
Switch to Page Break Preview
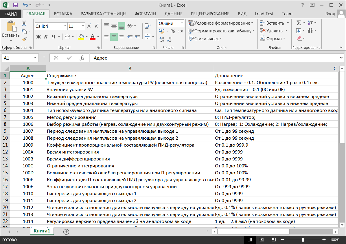[x=274, y=240]
